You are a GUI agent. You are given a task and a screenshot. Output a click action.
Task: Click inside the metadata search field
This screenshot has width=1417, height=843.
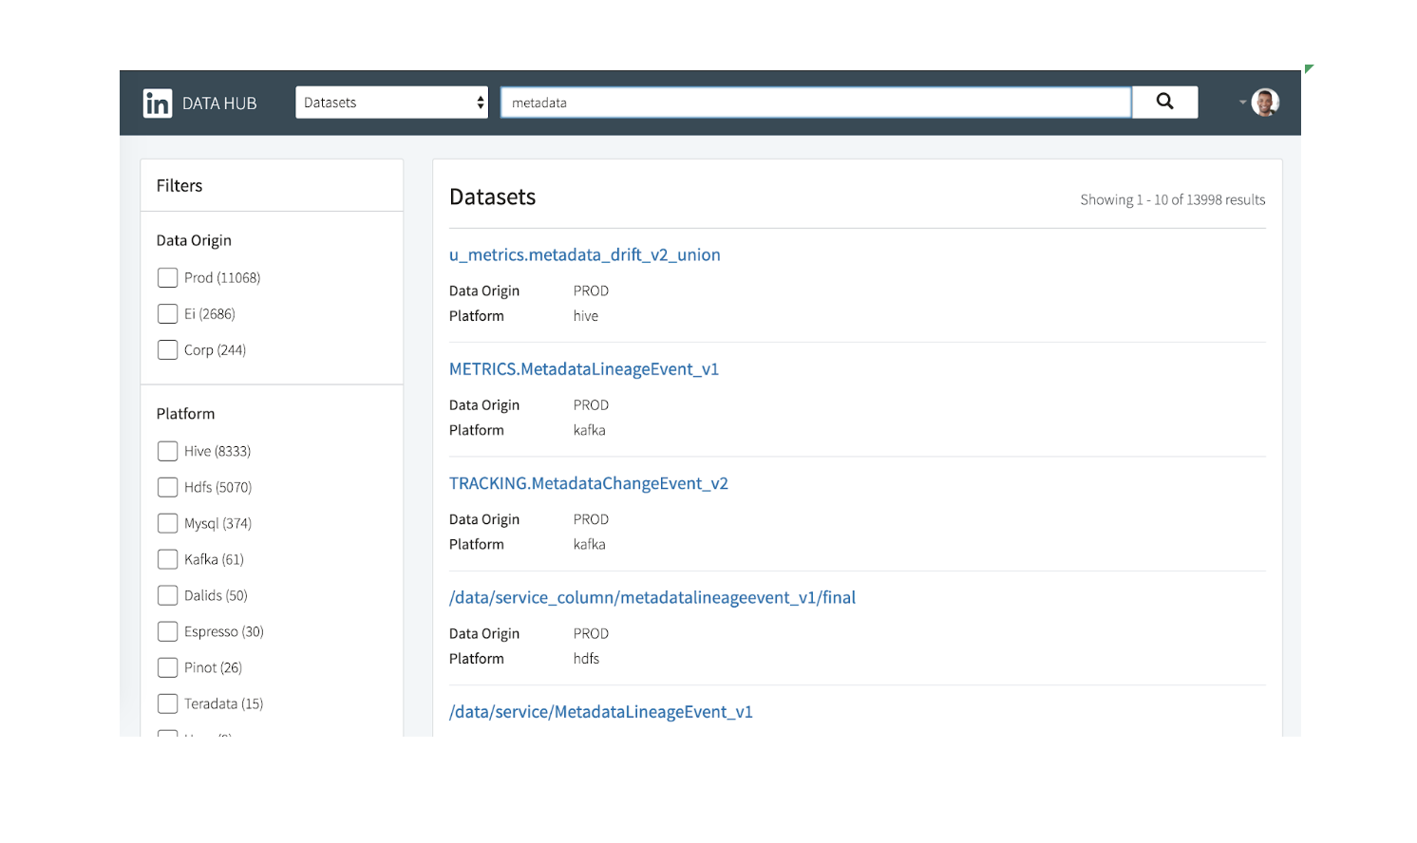[817, 102]
